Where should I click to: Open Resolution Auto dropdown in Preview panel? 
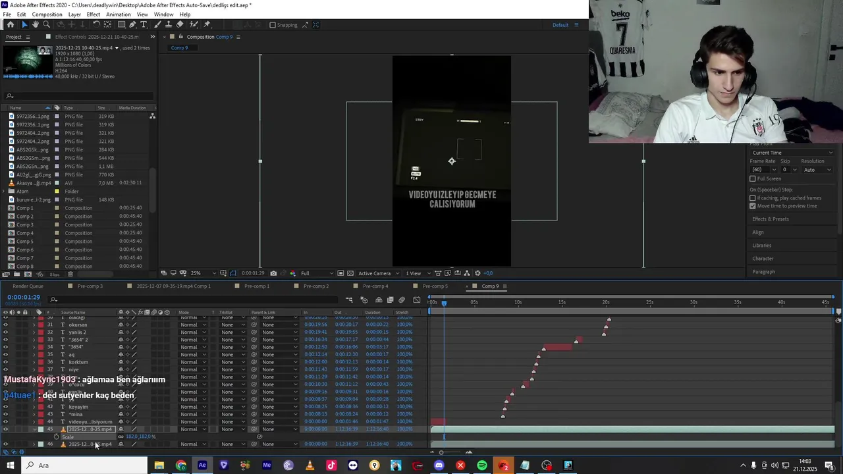pyautogui.click(x=817, y=170)
